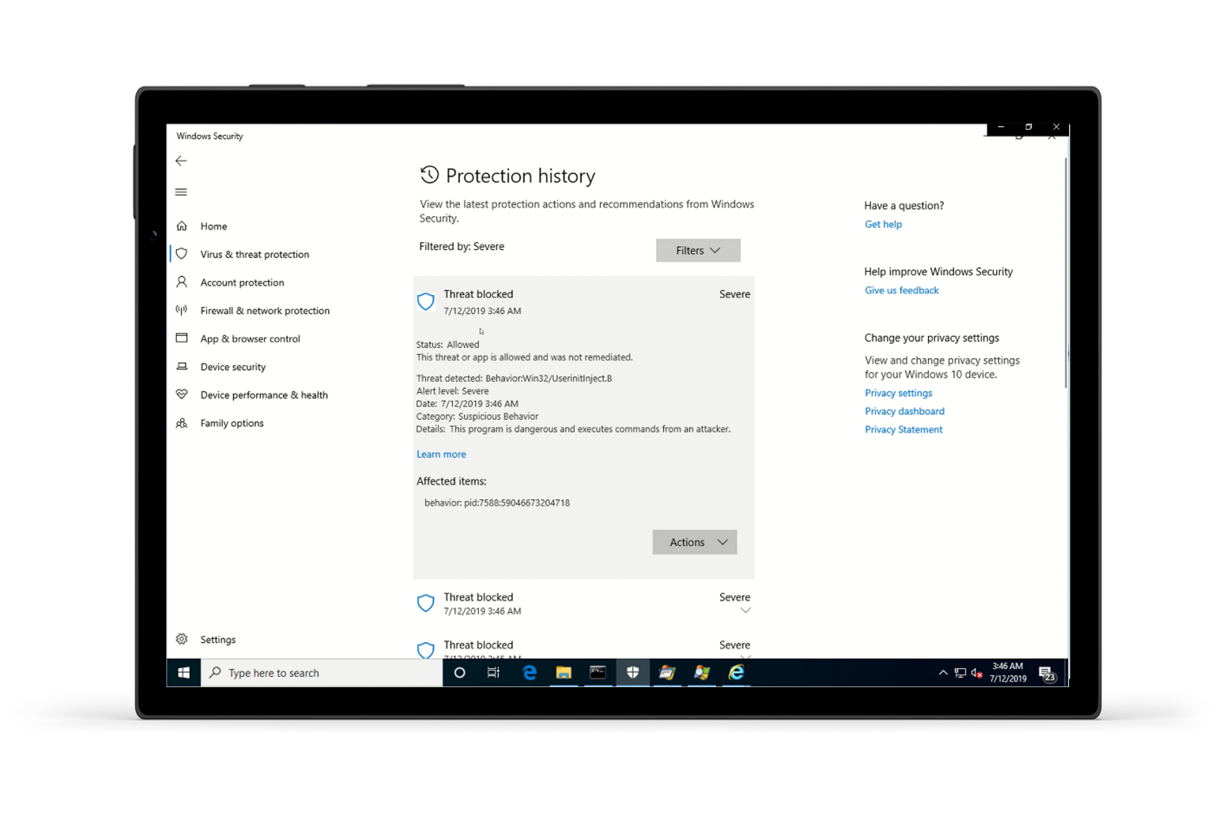Viewport: 1218px width, 831px height.
Task: Click the back arrow in Windows Security
Action: 181,161
